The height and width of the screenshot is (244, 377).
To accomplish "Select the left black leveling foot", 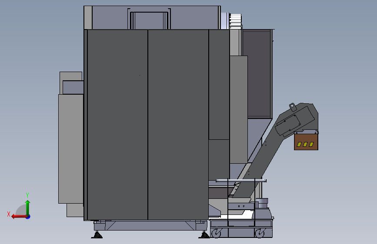I will coord(97,235).
